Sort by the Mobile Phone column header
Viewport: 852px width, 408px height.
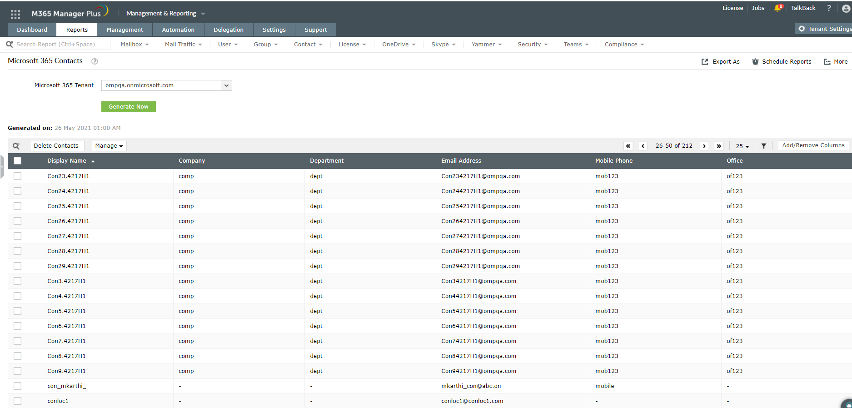[x=614, y=161]
